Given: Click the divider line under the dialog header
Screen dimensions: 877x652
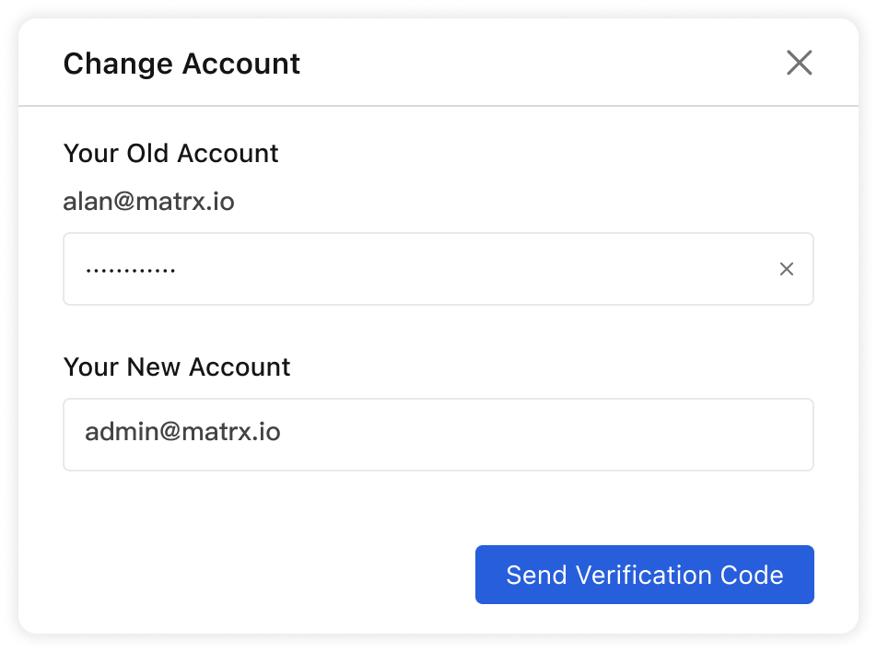Looking at the screenshot, I should click(438, 106).
